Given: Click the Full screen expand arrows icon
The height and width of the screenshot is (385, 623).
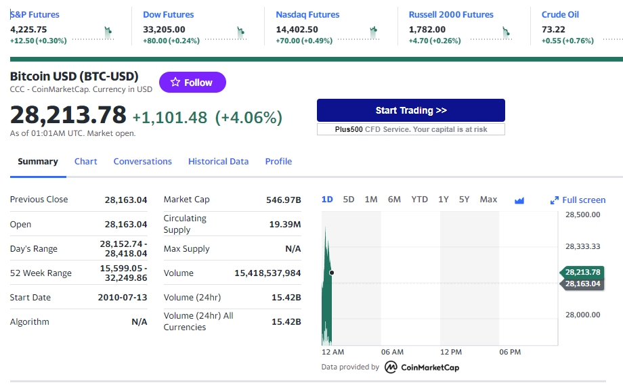Looking at the screenshot, I should [x=554, y=200].
